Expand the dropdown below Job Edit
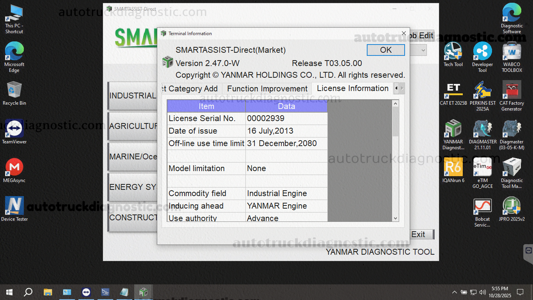The image size is (533, 300). pos(423,50)
